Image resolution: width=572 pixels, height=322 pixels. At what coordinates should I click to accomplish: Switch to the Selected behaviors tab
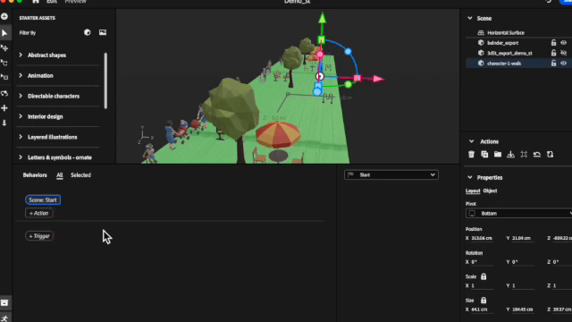pyautogui.click(x=80, y=175)
